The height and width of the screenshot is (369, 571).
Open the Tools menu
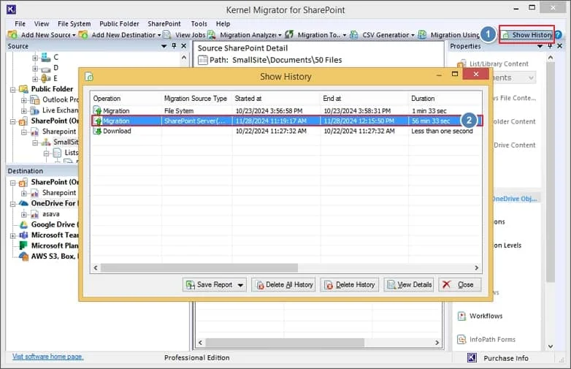pos(199,23)
